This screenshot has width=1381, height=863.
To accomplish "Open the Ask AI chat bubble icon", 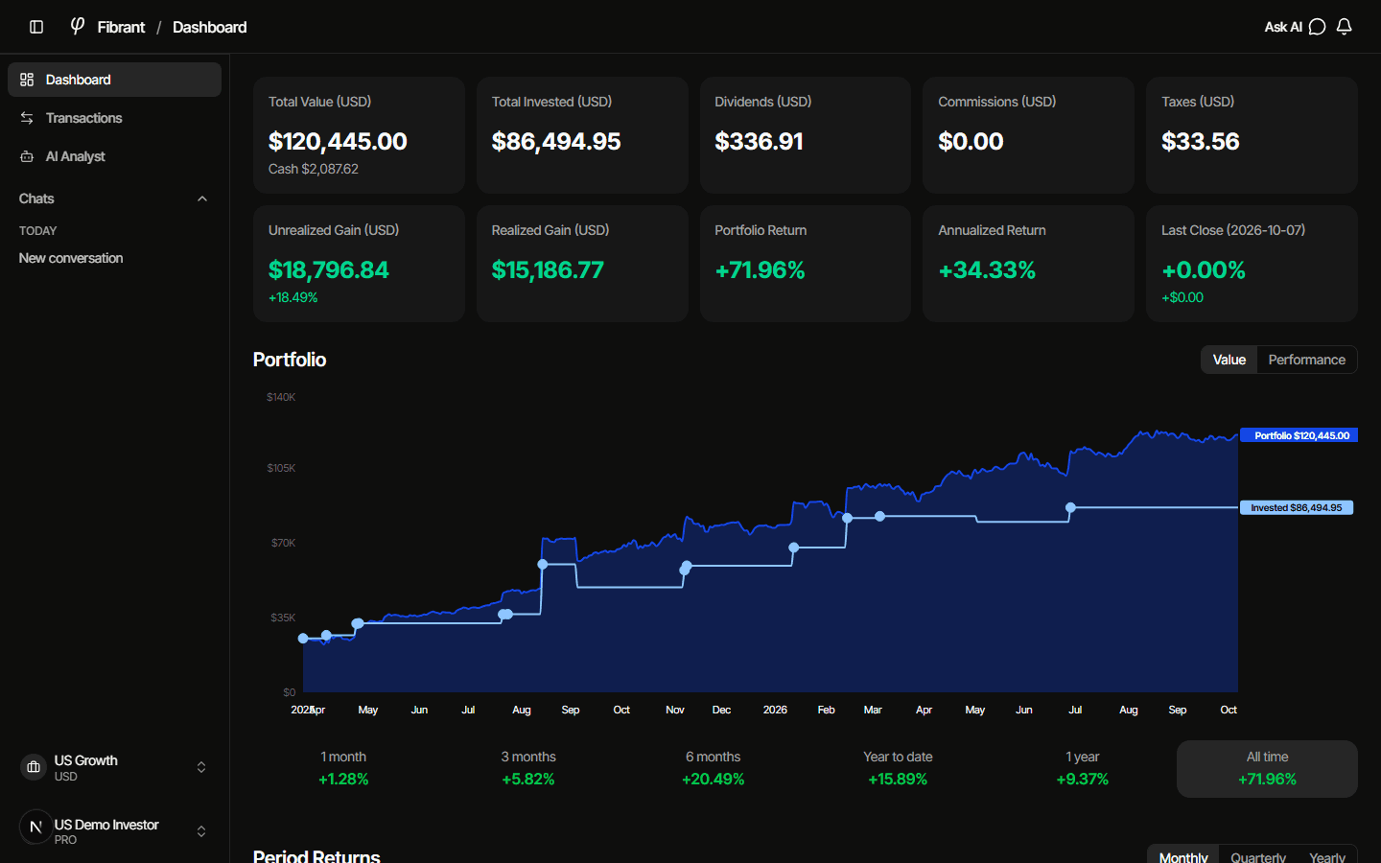I will pyautogui.click(x=1318, y=27).
